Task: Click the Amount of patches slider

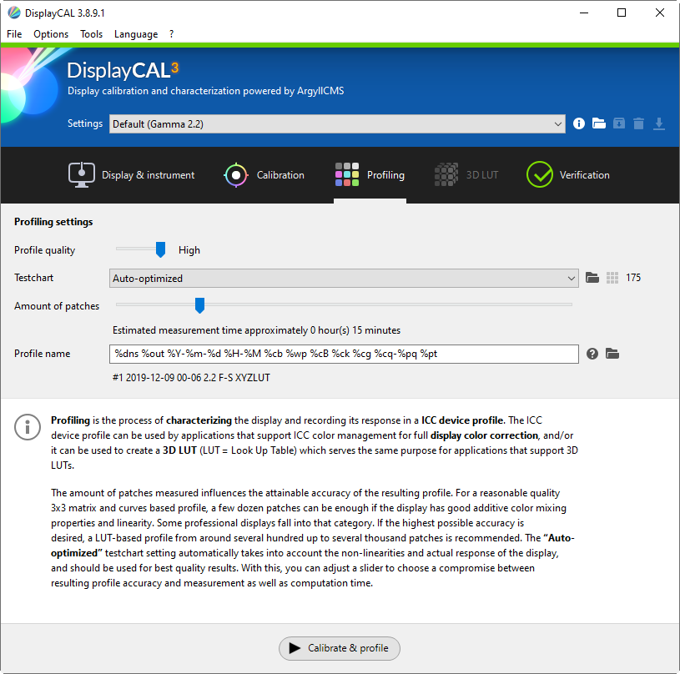Action: click(199, 305)
